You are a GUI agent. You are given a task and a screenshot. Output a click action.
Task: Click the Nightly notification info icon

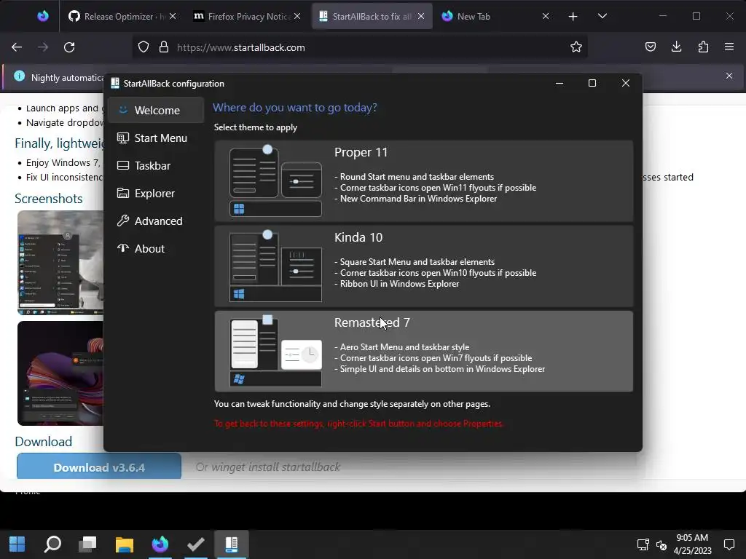pos(19,76)
